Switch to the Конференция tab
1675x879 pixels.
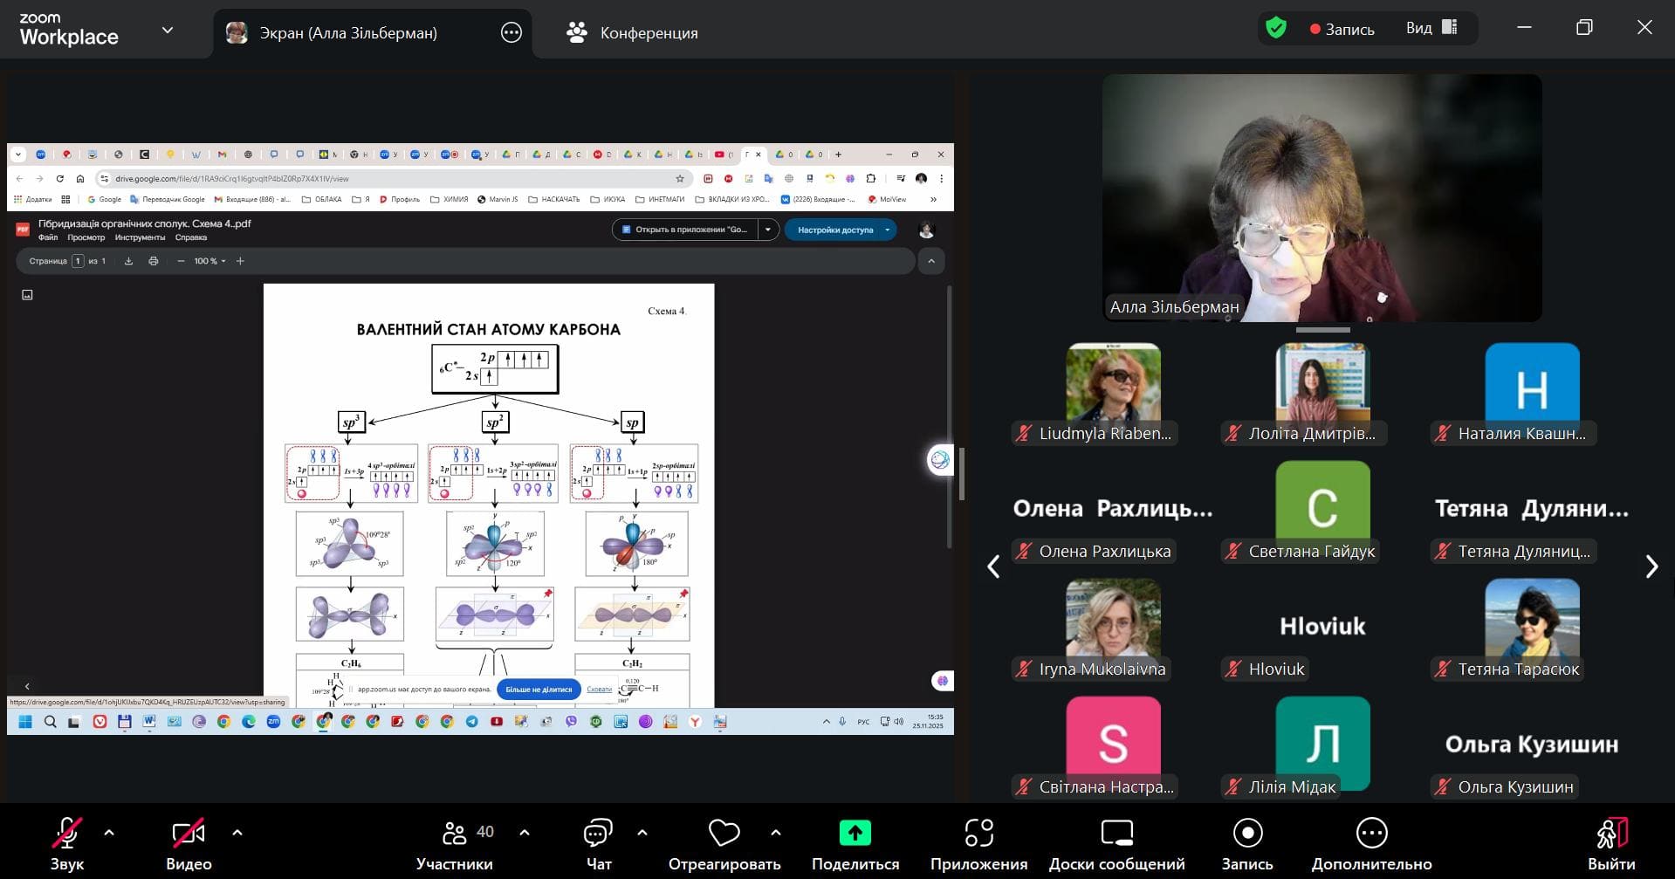(633, 33)
